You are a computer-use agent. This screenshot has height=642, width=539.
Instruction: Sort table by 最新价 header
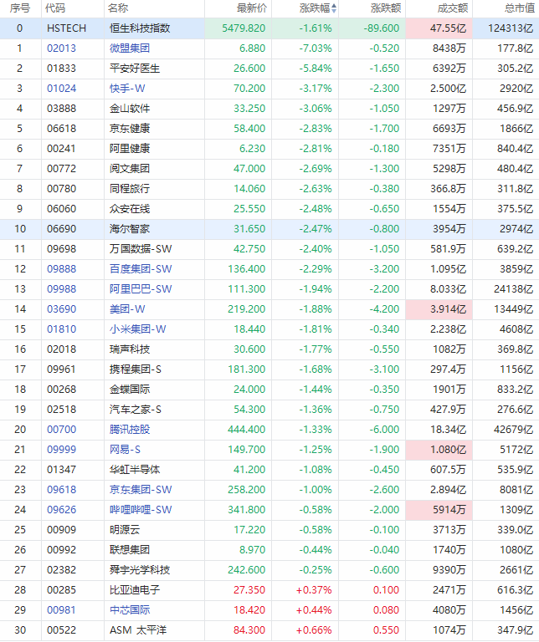point(252,8)
